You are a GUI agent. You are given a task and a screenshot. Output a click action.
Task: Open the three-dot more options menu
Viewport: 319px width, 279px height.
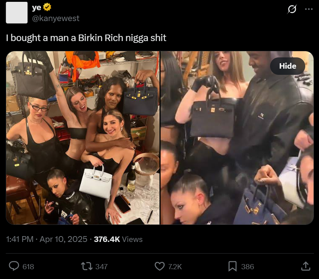[309, 9]
